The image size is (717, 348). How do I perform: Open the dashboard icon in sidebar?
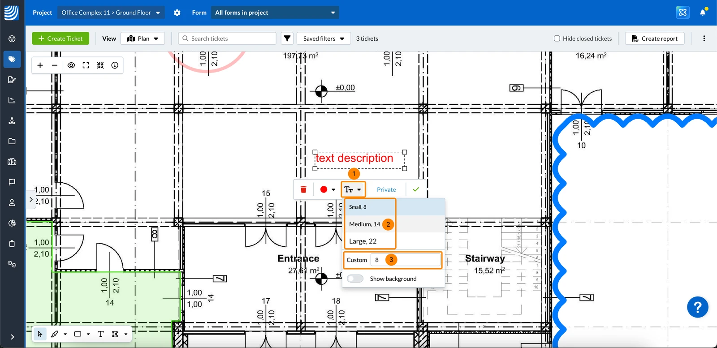12,39
